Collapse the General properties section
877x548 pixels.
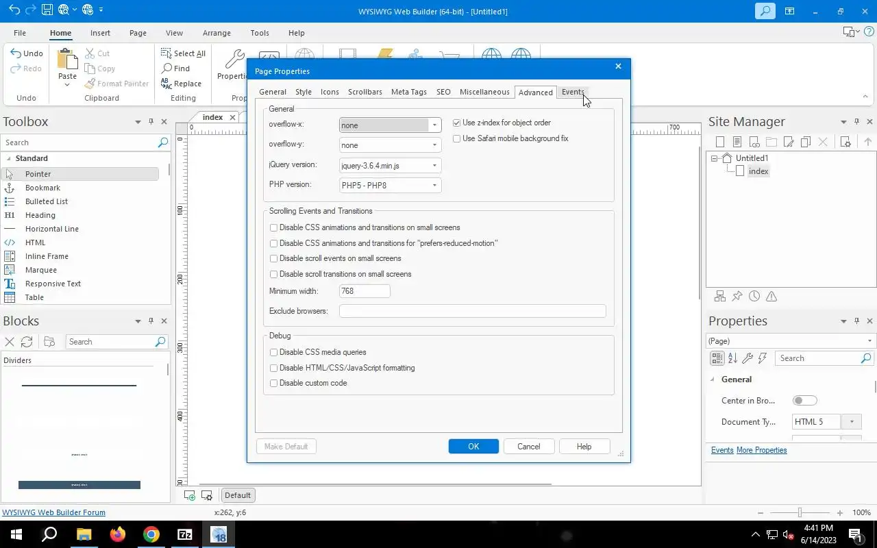[713, 379]
